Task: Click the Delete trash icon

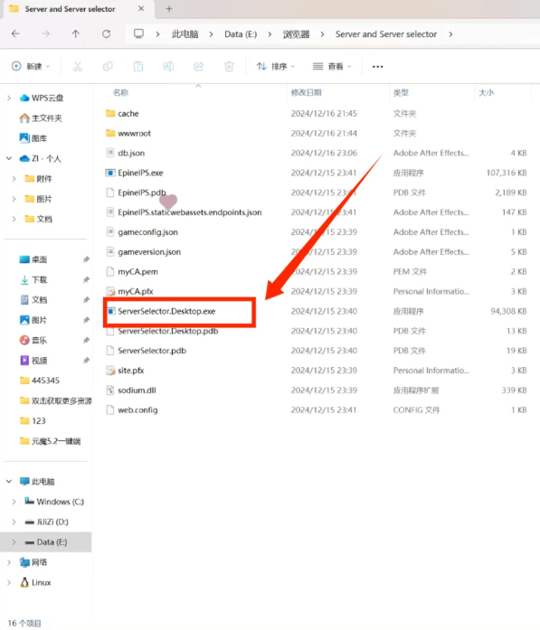Action: 229,66
